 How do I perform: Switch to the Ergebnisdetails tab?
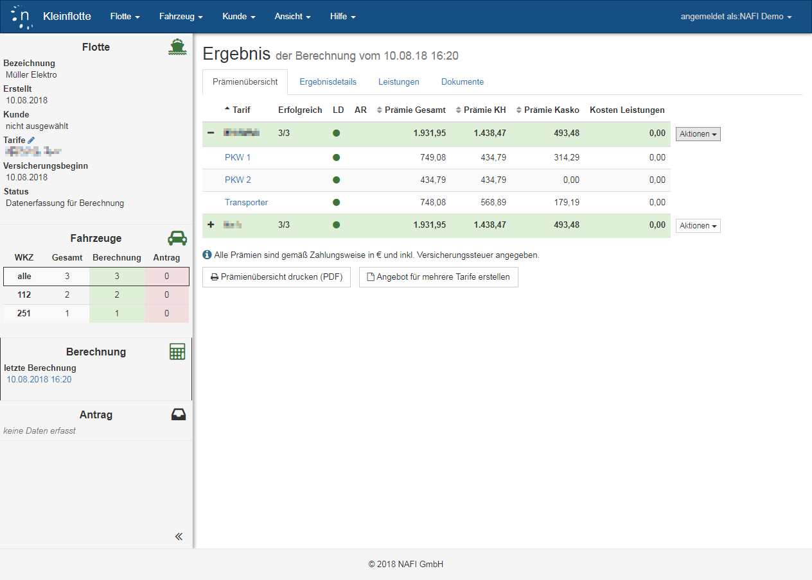(328, 82)
